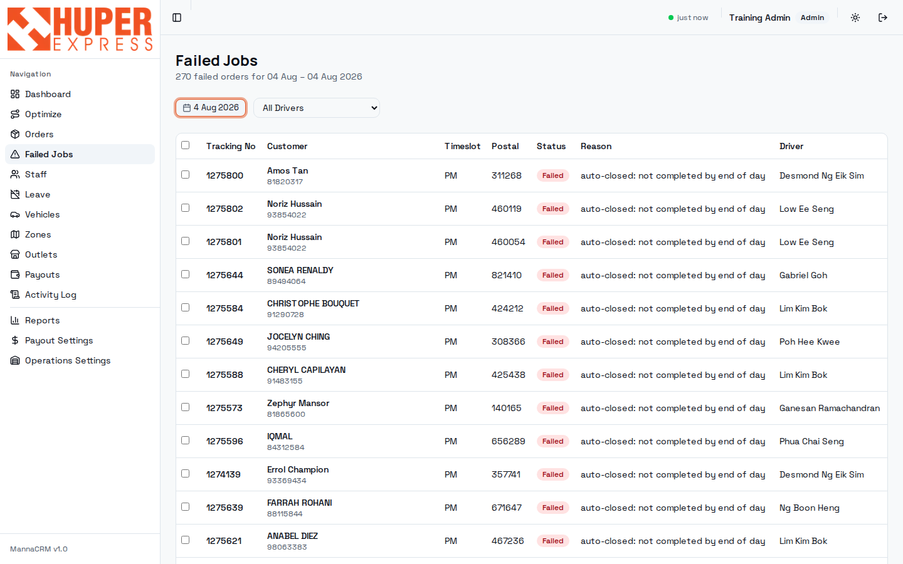This screenshot has width=903, height=564.
Task: Click tracking number 1274139
Action: [223, 474]
